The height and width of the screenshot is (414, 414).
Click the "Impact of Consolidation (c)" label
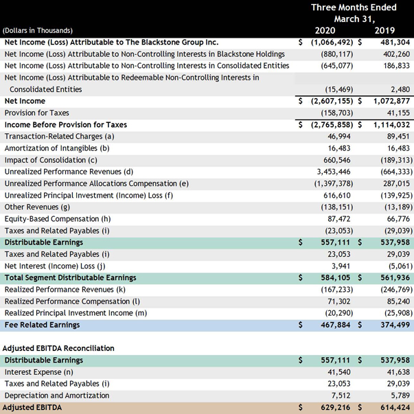tap(51, 160)
